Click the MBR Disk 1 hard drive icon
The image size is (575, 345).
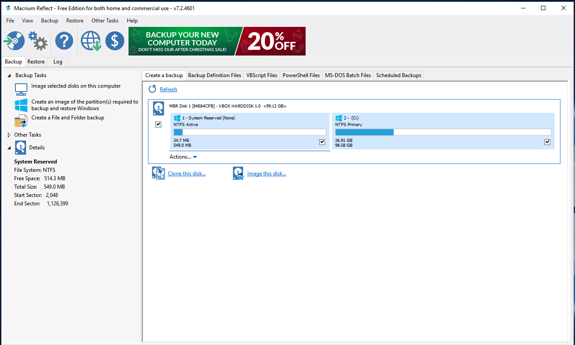coord(158,108)
